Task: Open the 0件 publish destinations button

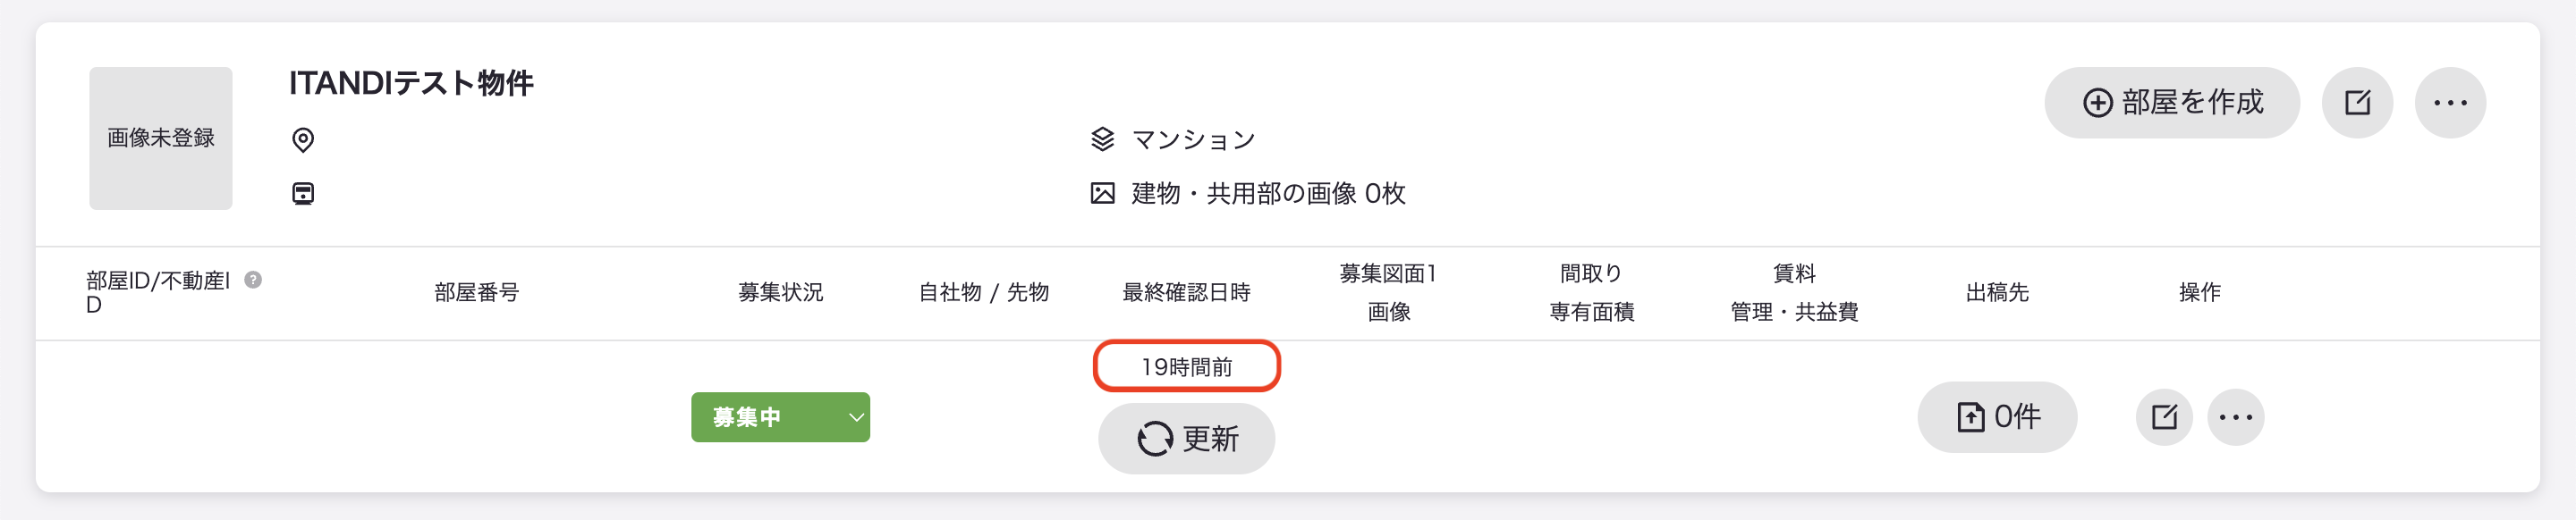Action: click(1997, 417)
